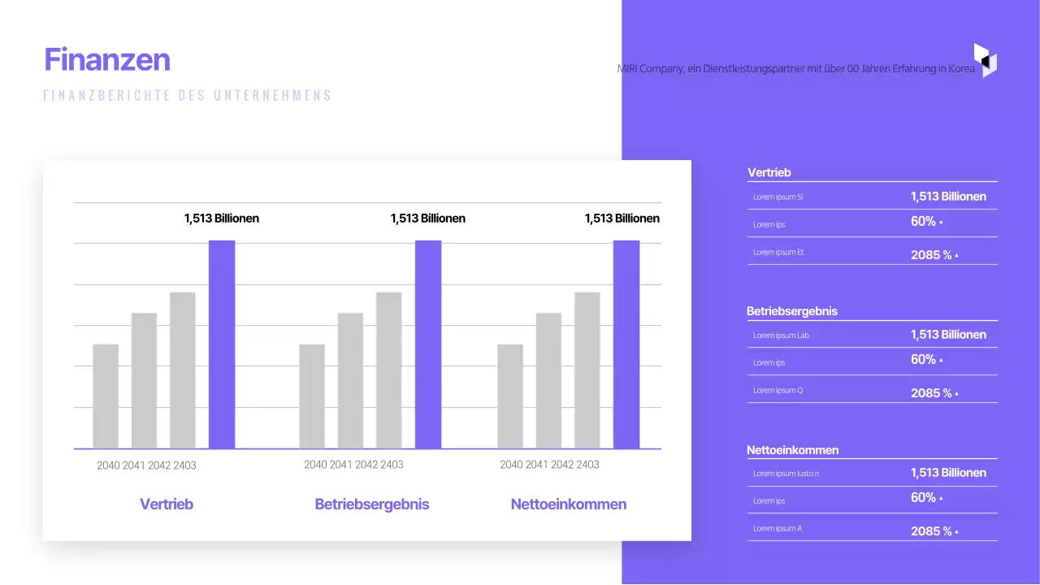Screen dimensions: 1040x585
Task: Click the up arrow beside 60% under Betriebsergebnis
Action: (941, 360)
